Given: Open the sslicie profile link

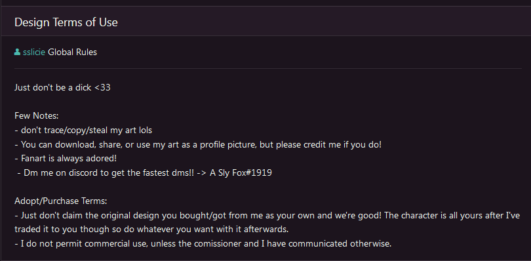Looking at the screenshot, I should point(34,52).
